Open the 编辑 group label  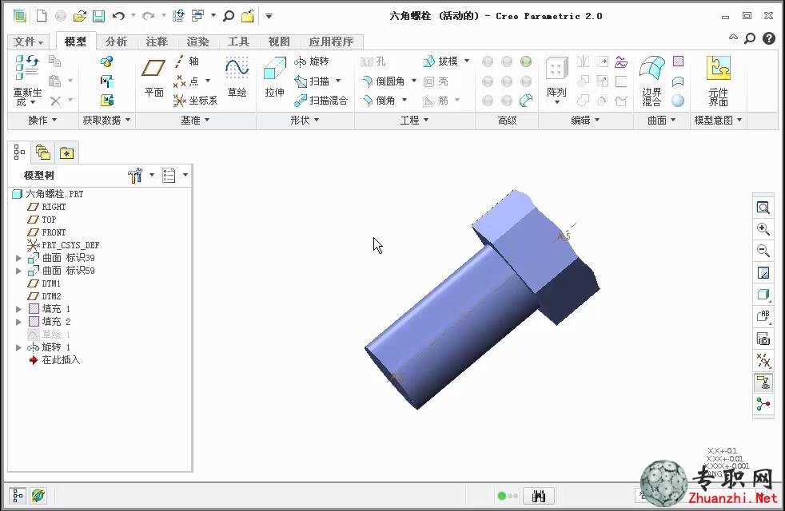586,121
